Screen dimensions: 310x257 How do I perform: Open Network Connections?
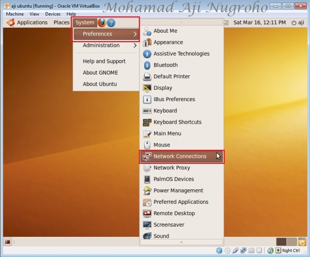click(182, 156)
